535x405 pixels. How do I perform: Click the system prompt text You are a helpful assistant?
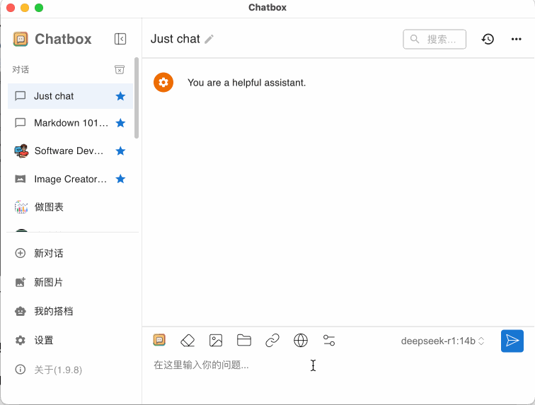[247, 83]
